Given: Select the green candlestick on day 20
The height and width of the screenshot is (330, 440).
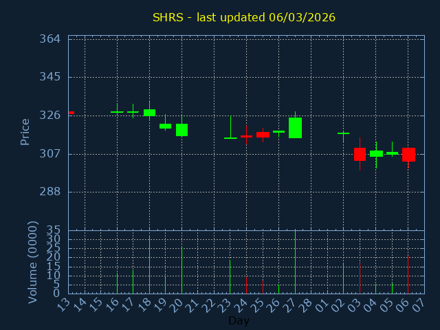Looking at the screenshot, I should coord(181,130).
